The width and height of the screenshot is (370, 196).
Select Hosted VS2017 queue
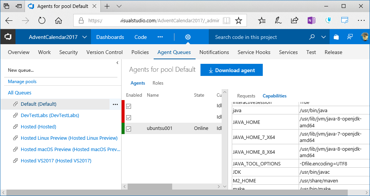click(56, 161)
